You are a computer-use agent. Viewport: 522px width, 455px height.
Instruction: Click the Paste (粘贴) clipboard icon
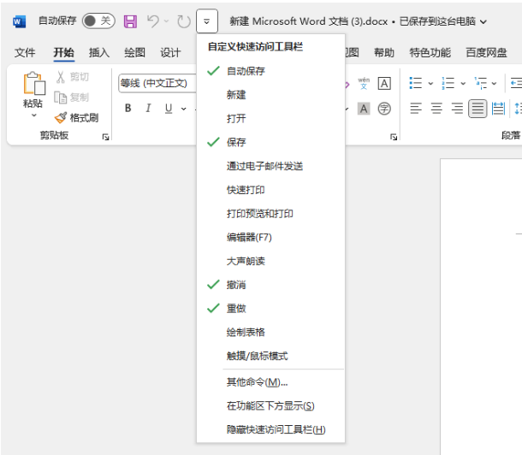[33, 84]
